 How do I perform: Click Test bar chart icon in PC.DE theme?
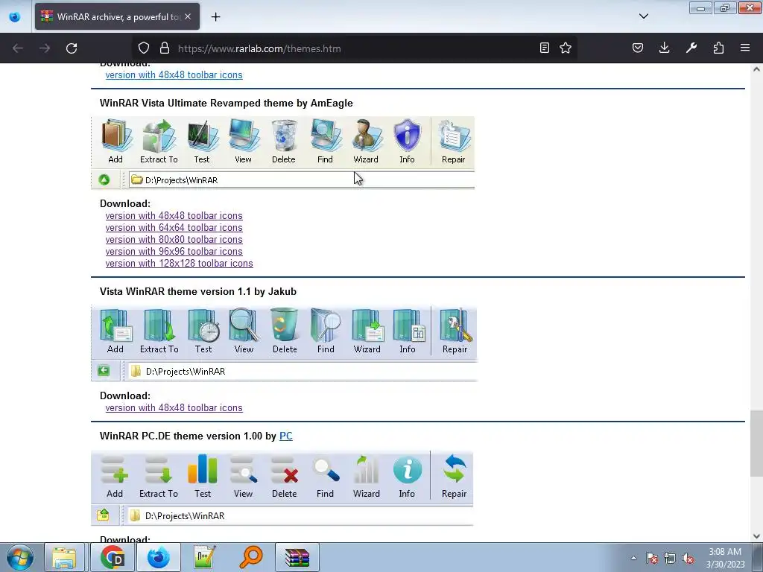[203, 469]
